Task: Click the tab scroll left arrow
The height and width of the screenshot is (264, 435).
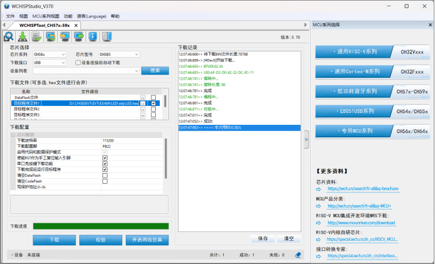Action: 4,25
